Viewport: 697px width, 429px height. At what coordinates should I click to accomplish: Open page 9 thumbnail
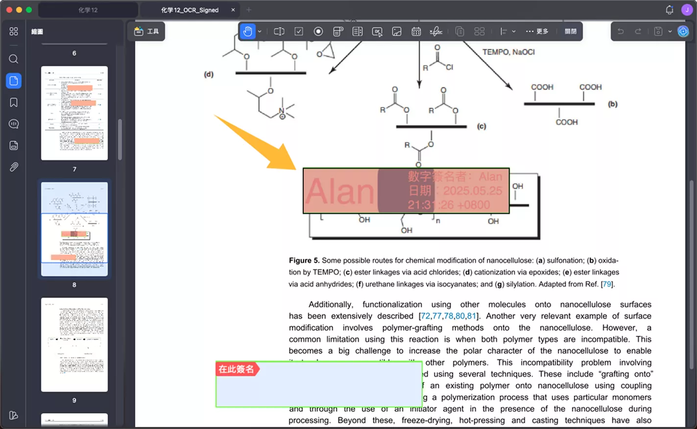pos(74,345)
